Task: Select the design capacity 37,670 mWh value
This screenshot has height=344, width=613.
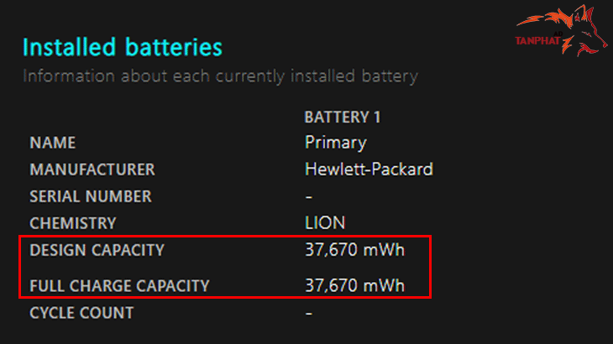Action: 355,250
